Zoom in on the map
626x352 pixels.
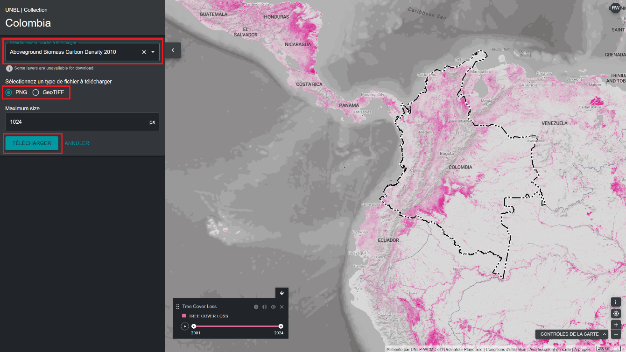[x=616, y=324]
